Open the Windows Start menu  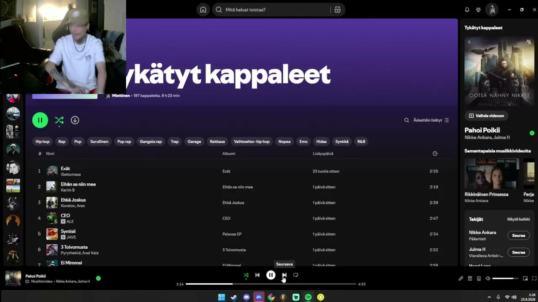[222, 297]
